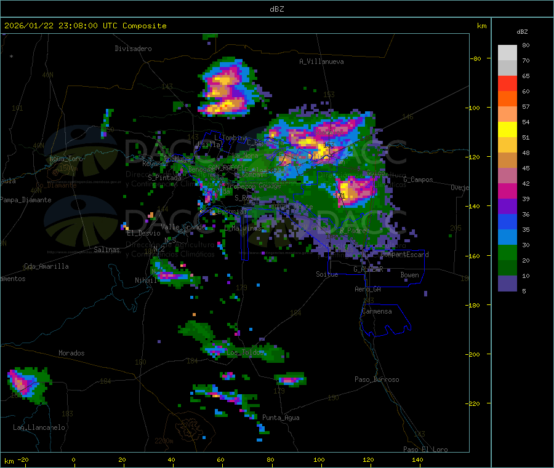Click the 'dBZ' title in the top bar
Screen dimensions: 554x468
(276, 9)
